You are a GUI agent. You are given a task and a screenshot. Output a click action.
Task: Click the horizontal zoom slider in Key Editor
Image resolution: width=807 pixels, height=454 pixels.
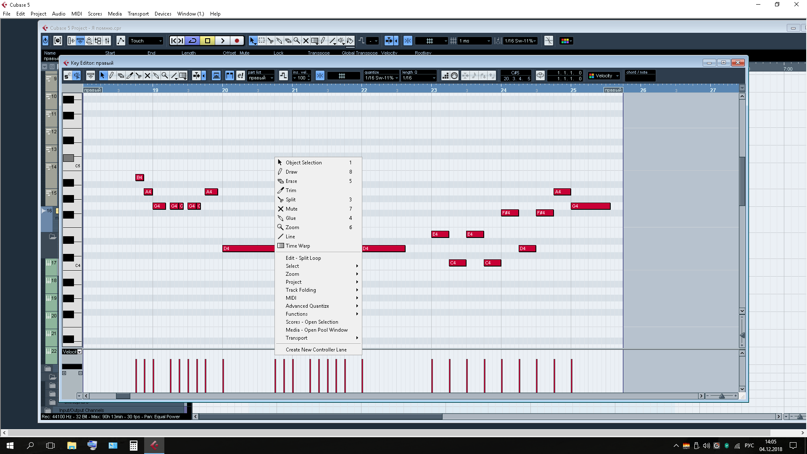pos(722,396)
